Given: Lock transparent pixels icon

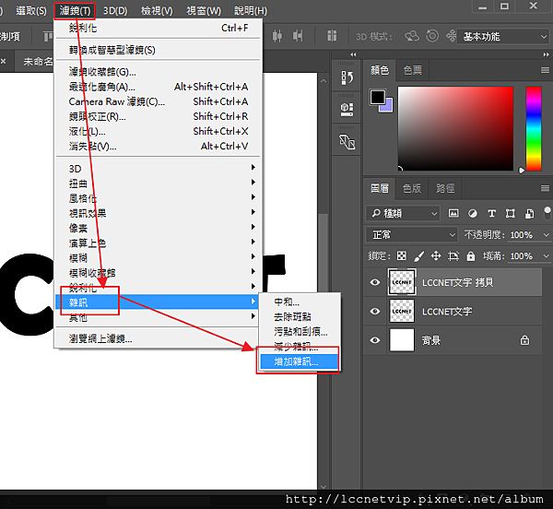Looking at the screenshot, I should (x=401, y=255).
